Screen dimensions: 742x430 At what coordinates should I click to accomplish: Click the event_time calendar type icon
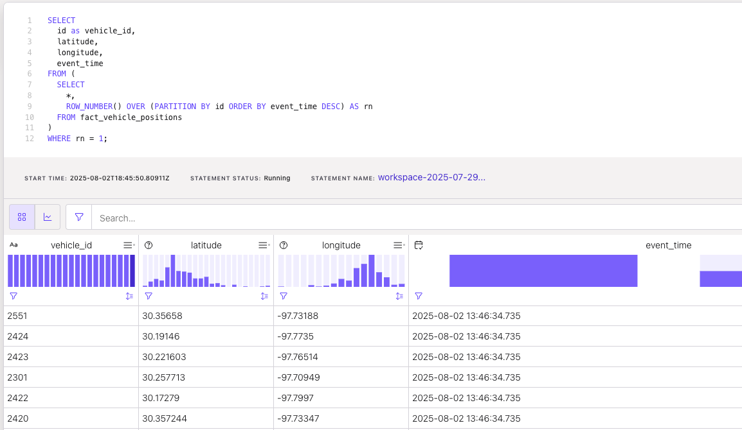coord(419,245)
